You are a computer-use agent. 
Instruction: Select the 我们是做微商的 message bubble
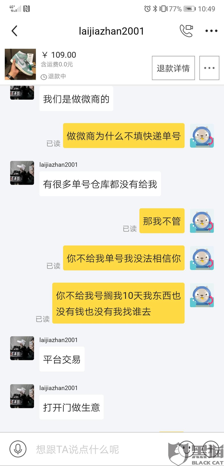coord(76,99)
